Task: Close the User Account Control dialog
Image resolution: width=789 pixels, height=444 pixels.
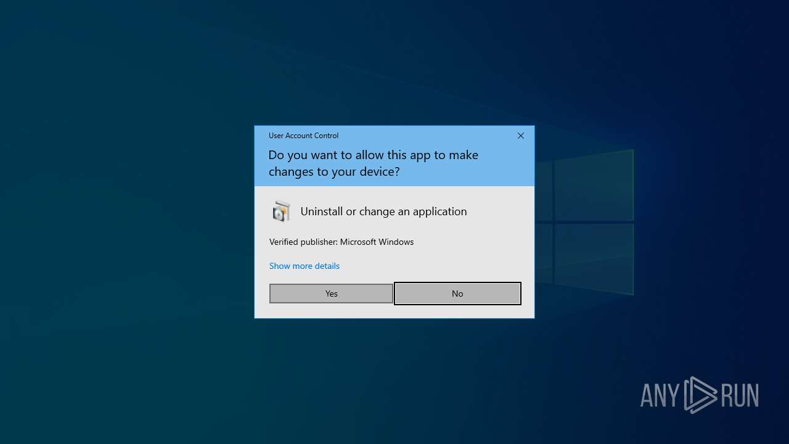Action: 521,136
